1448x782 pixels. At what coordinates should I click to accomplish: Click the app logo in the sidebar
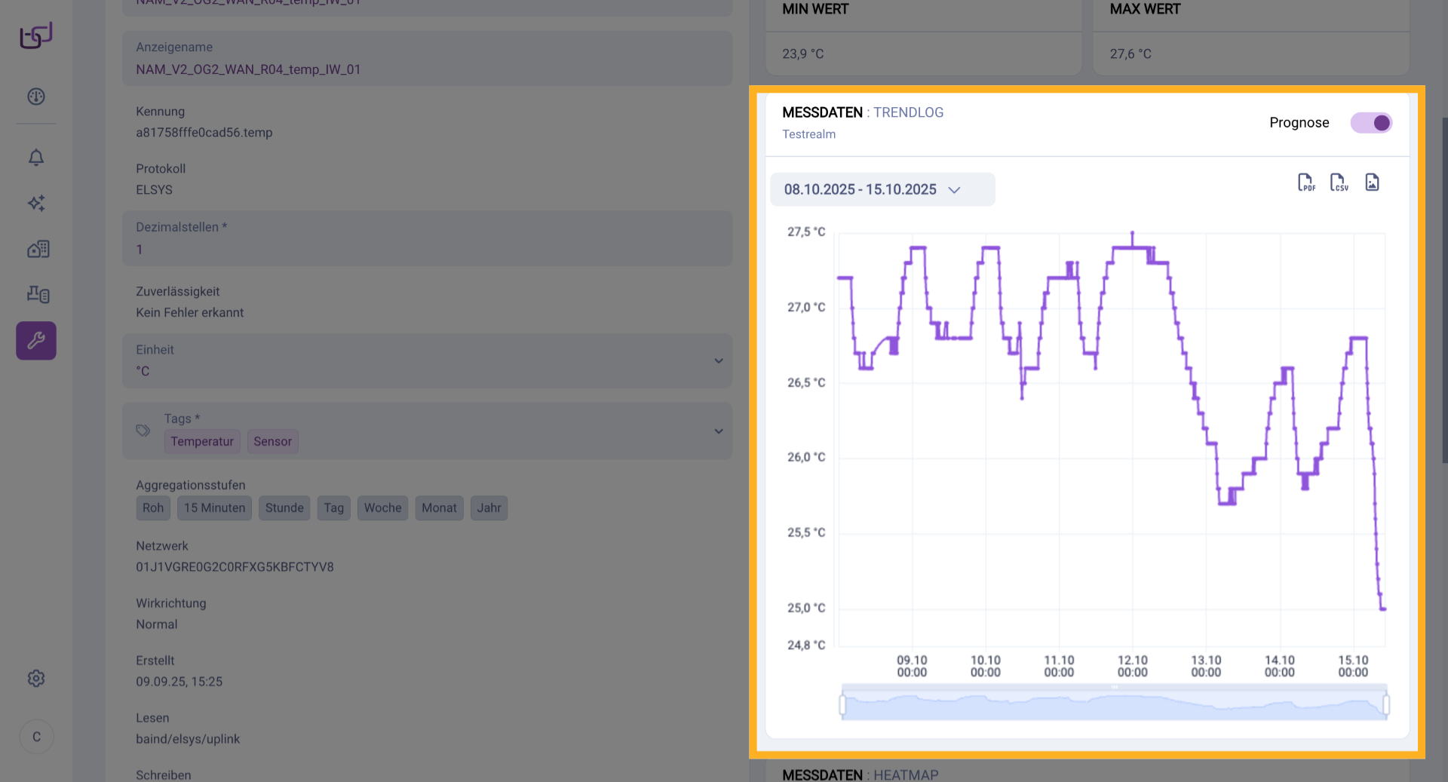pos(35,35)
